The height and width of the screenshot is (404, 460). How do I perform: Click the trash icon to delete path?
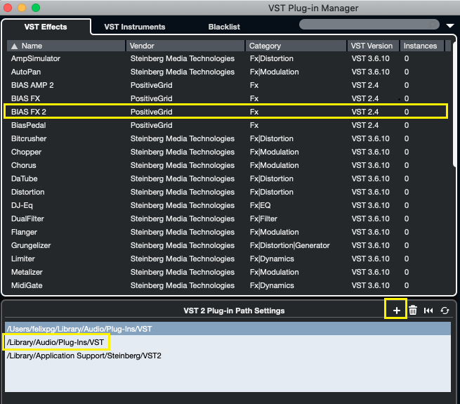coord(413,310)
